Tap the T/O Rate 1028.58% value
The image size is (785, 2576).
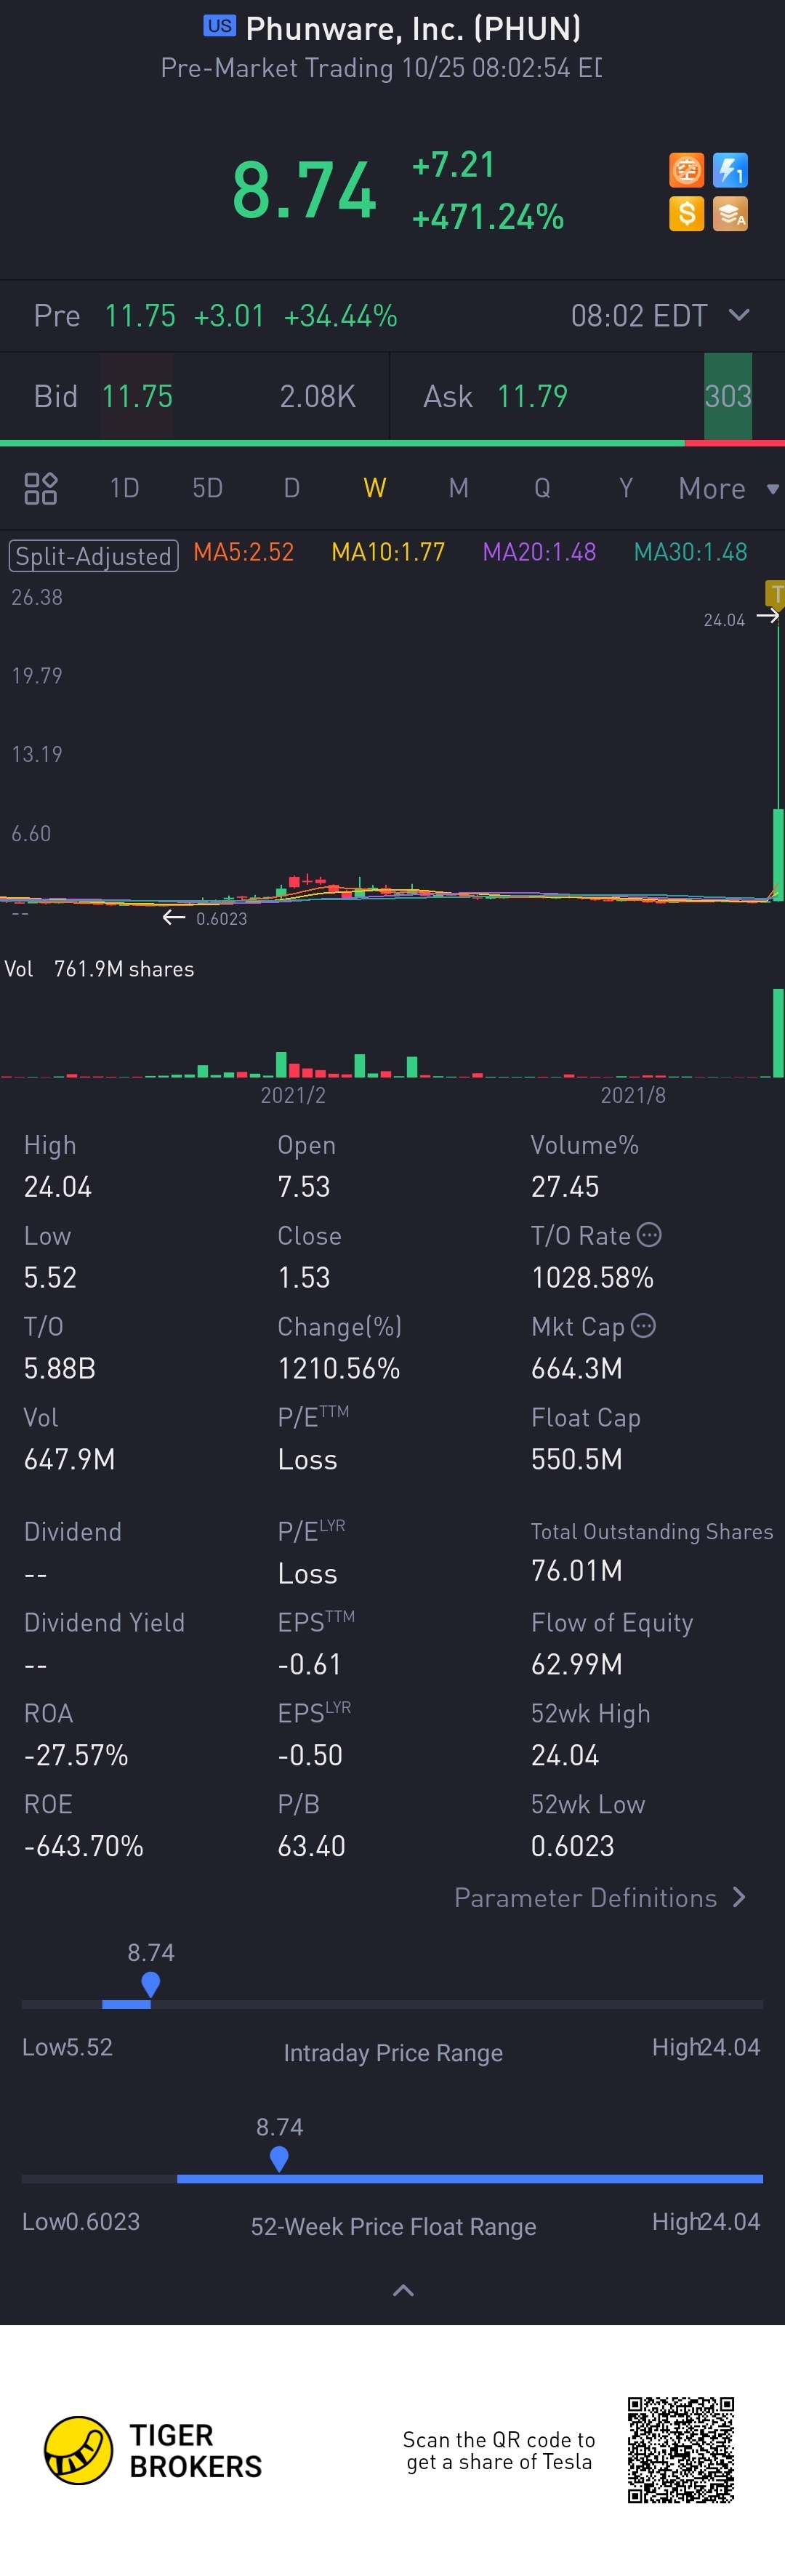(x=592, y=1278)
